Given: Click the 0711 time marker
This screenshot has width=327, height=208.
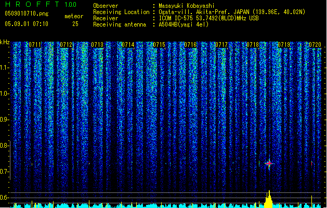Looking at the screenshot, I should point(35,45).
